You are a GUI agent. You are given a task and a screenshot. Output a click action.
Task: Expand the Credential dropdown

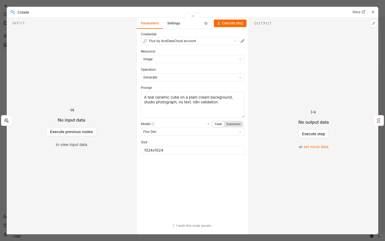(x=190, y=41)
